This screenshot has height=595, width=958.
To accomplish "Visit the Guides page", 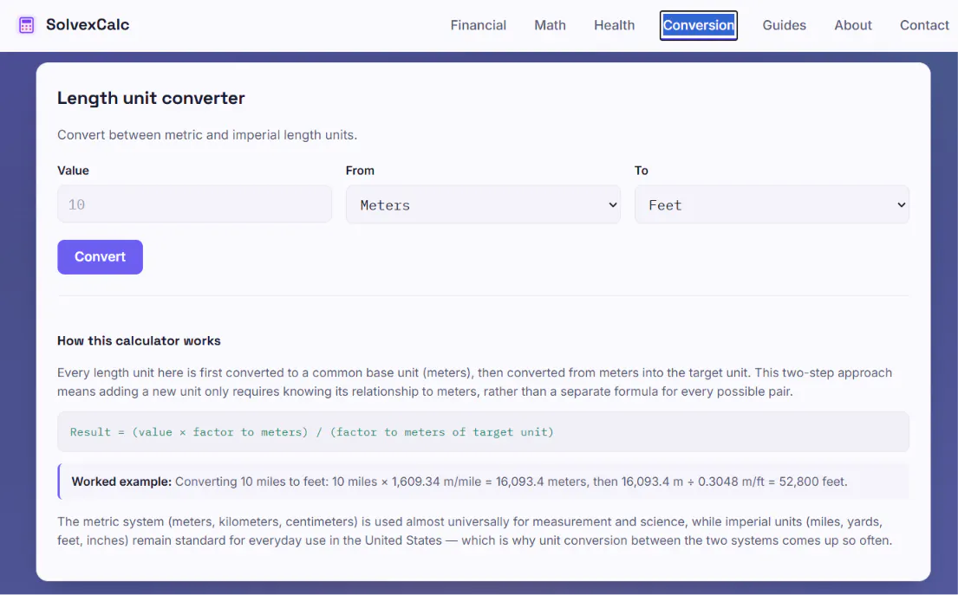I will click(784, 25).
